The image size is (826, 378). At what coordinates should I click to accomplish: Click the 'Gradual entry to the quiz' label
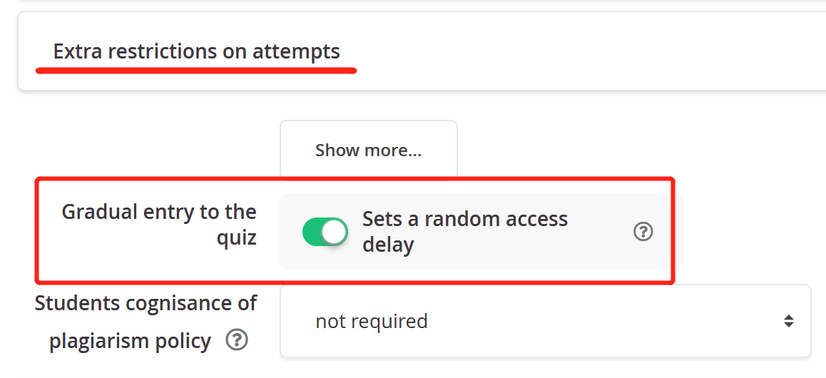(159, 225)
